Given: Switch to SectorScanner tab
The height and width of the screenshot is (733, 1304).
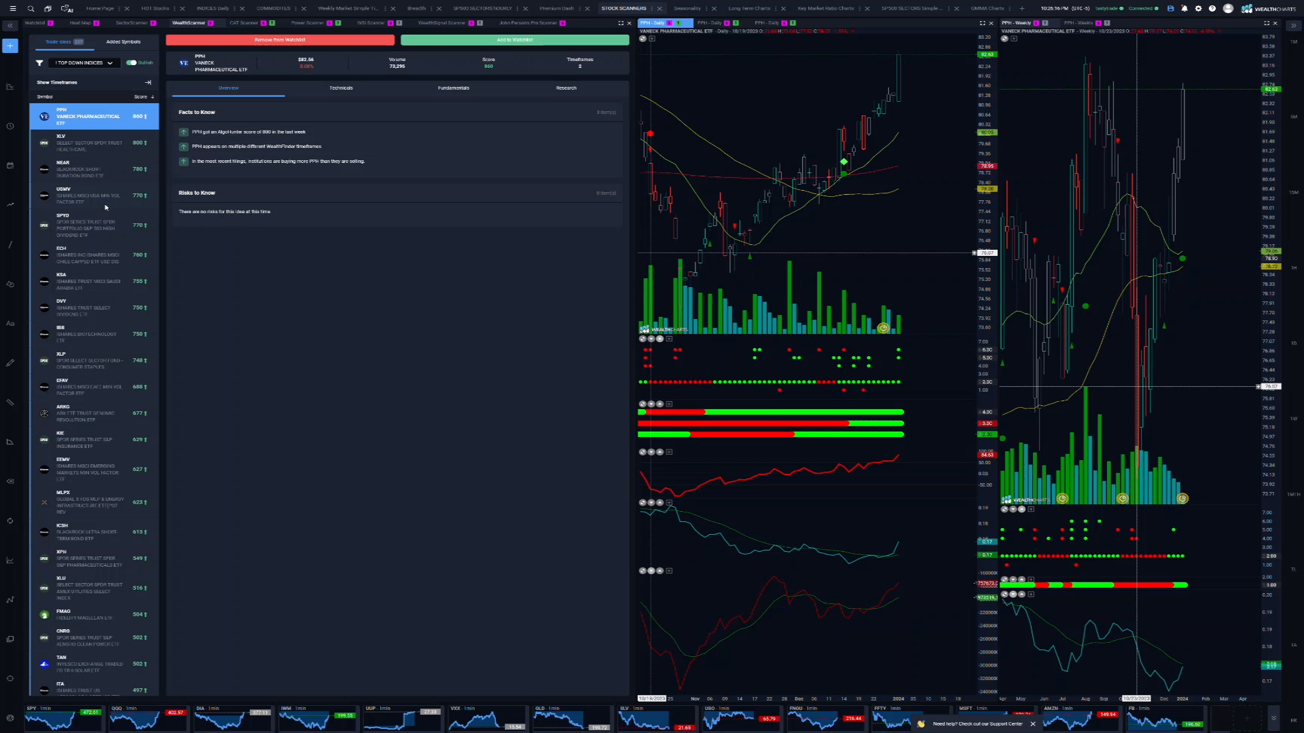Looking at the screenshot, I should point(132,23).
